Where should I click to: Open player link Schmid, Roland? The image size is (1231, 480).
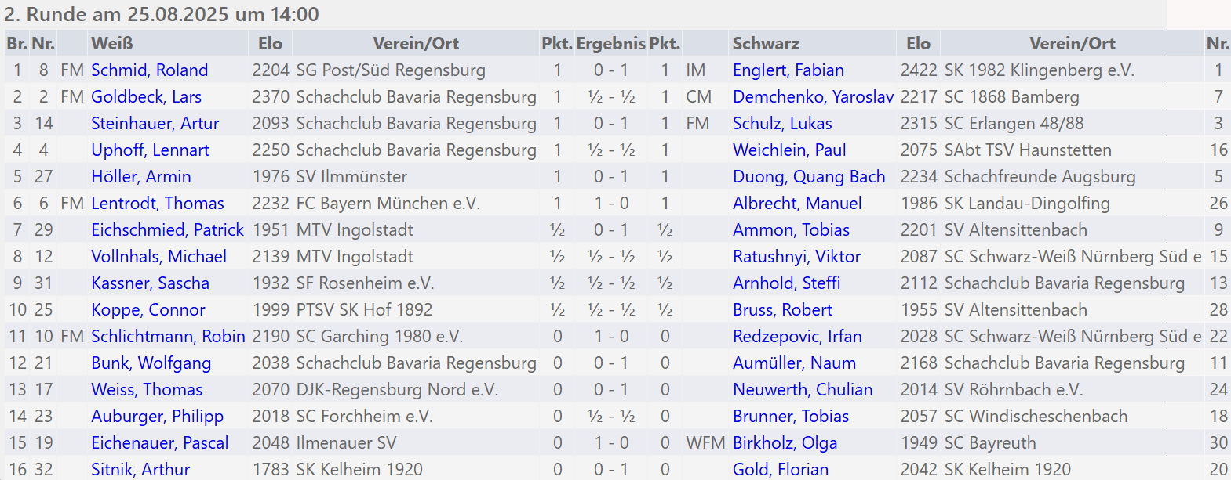149,70
